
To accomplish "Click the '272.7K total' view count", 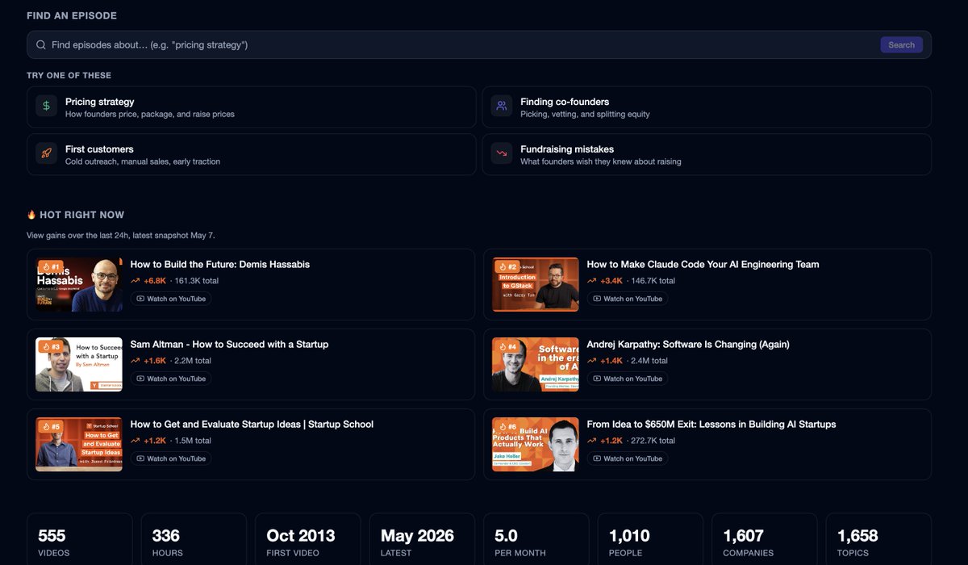I will tap(653, 441).
